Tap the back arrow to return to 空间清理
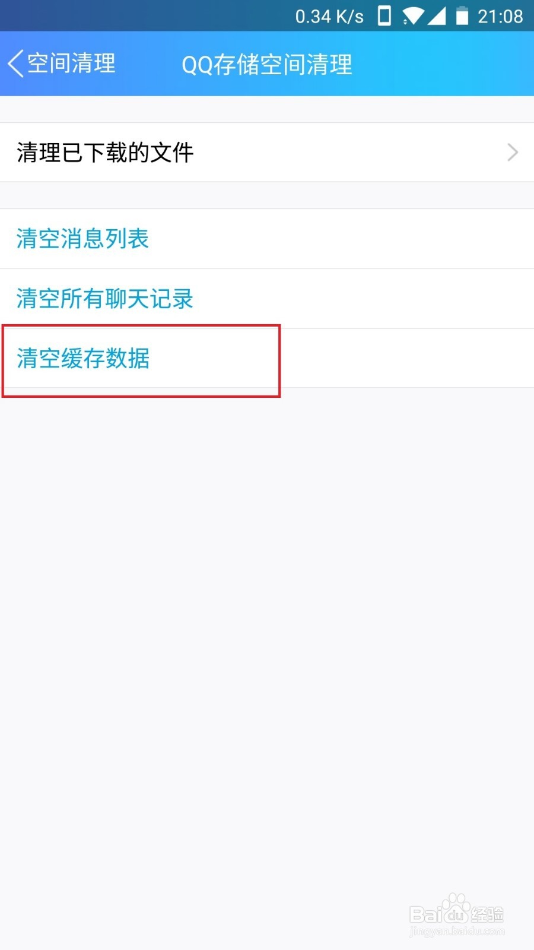This screenshot has width=534, height=950. [x=15, y=64]
